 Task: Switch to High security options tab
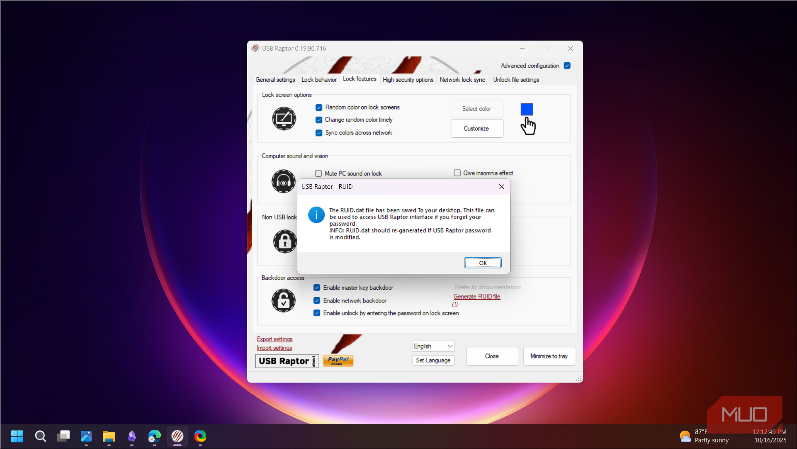tap(408, 80)
